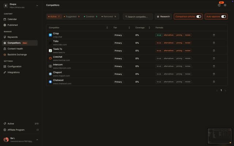Open Tier Primary selector for Crisp
The width and height of the screenshot is (234, 146).
coord(118,35)
